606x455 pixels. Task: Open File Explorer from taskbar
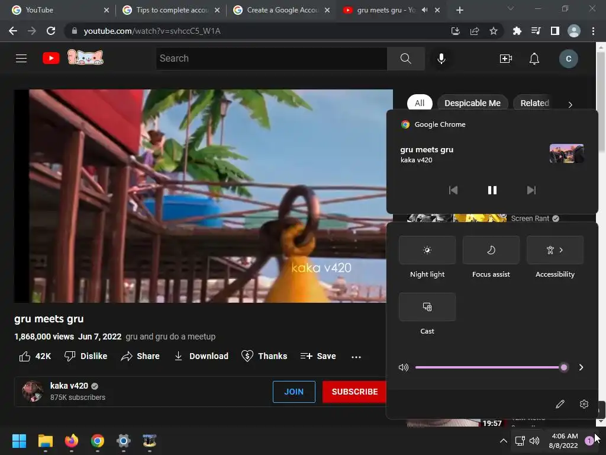point(45,441)
